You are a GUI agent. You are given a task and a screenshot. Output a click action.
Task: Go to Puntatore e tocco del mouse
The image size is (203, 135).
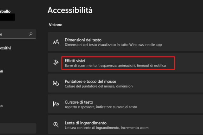pos(90,81)
